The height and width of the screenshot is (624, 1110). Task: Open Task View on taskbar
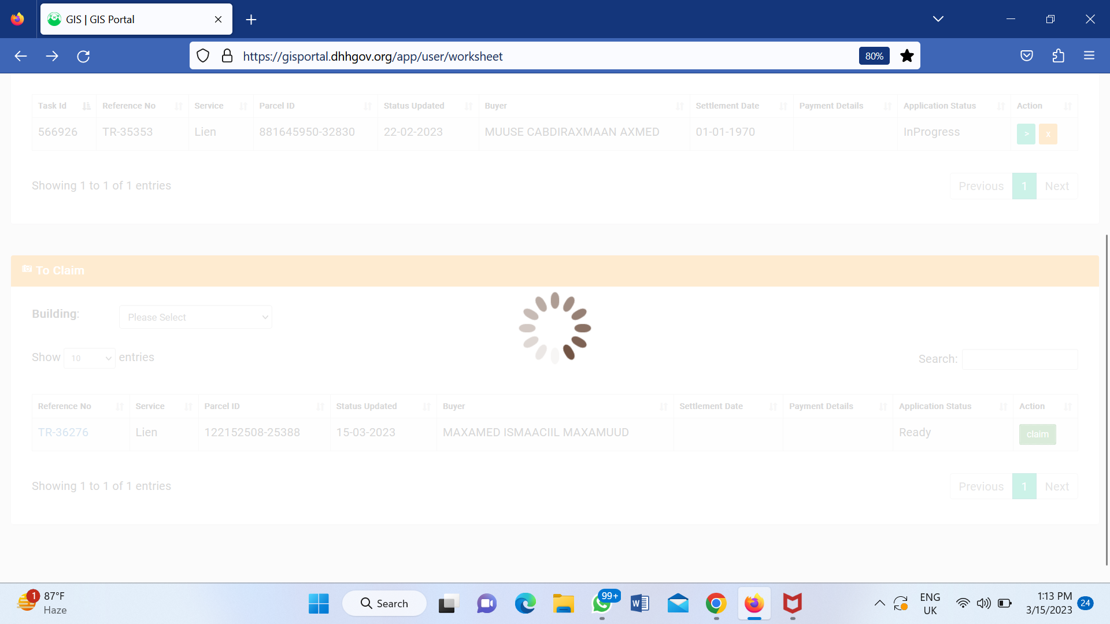pos(449,604)
